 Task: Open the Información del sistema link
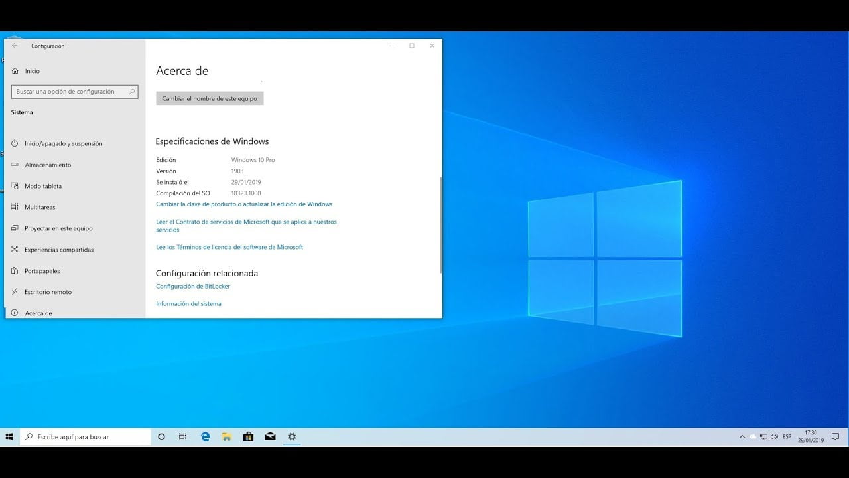pyautogui.click(x=188, y=303)
